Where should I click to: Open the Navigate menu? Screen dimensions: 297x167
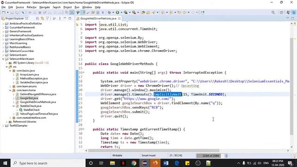click(x=45, y=7)
